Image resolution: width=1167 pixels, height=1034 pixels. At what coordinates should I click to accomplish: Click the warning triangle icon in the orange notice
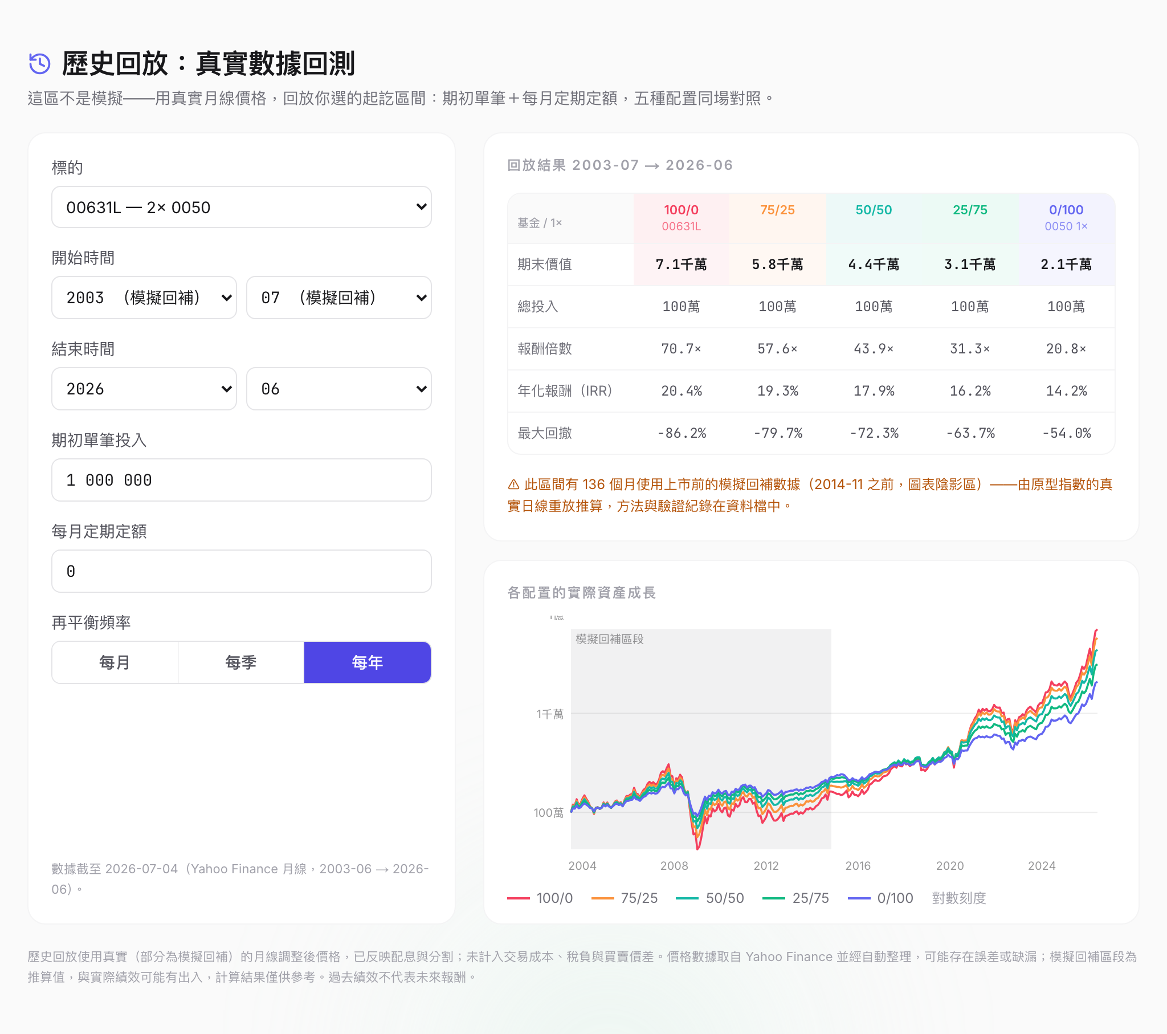tap(513, 485)
